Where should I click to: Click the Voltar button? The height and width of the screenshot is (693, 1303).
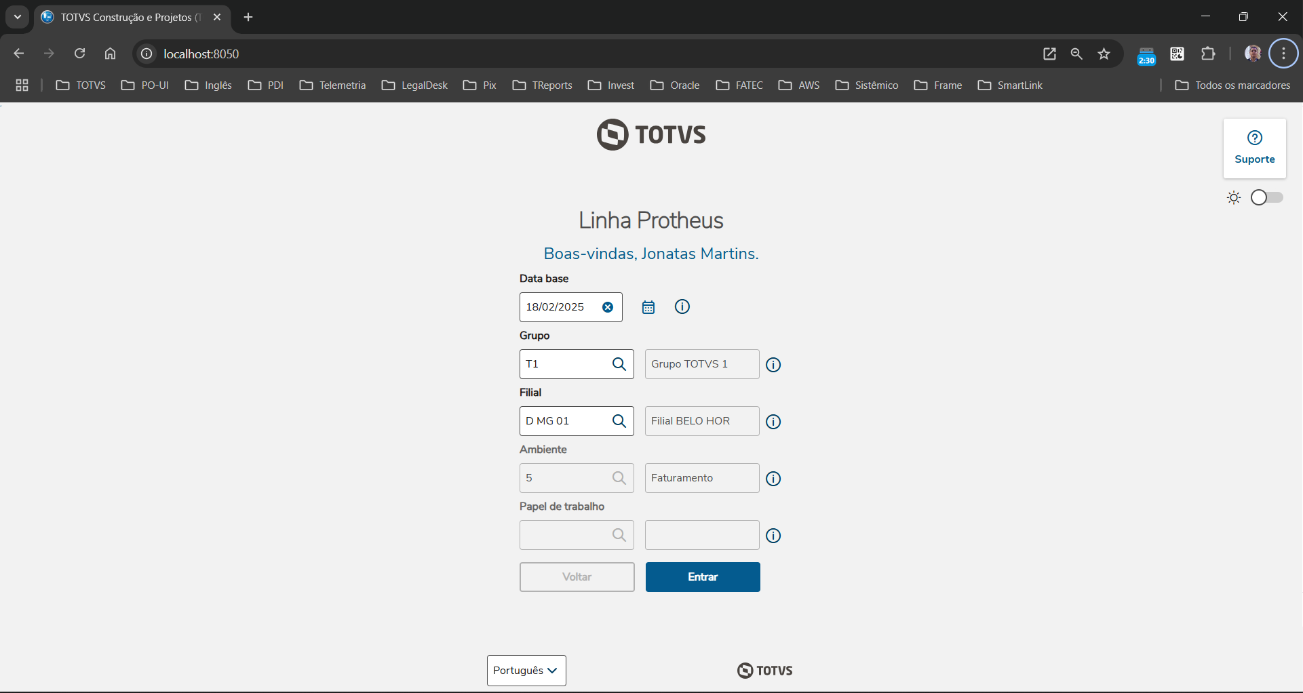(577, 577)
